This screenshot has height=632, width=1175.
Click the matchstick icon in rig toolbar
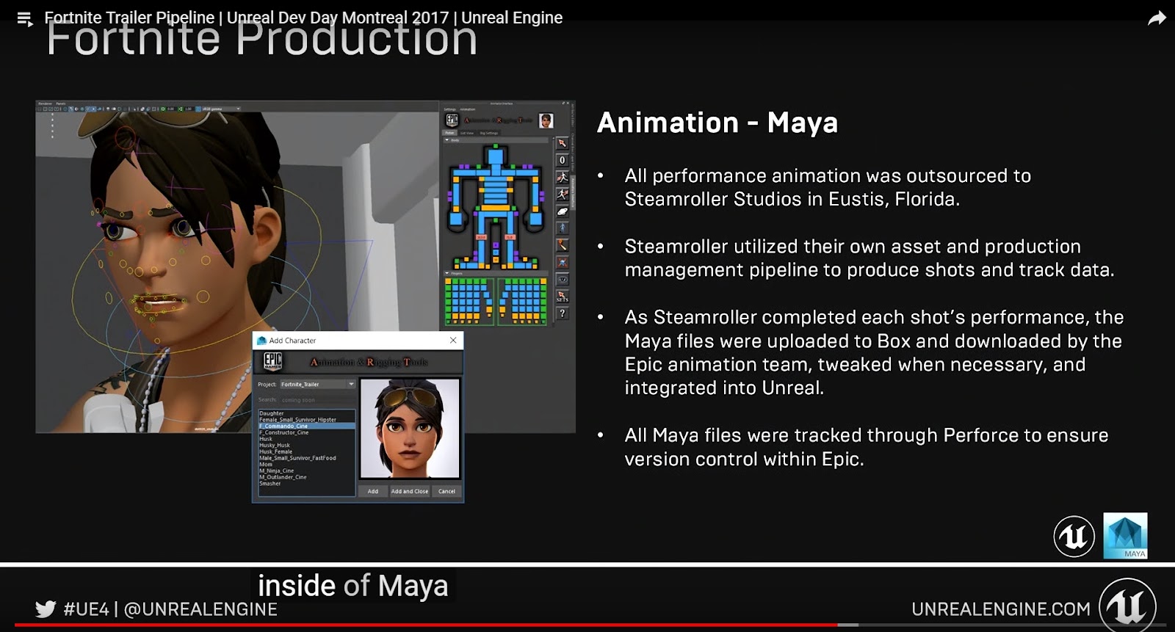click(x=563, y=245)
